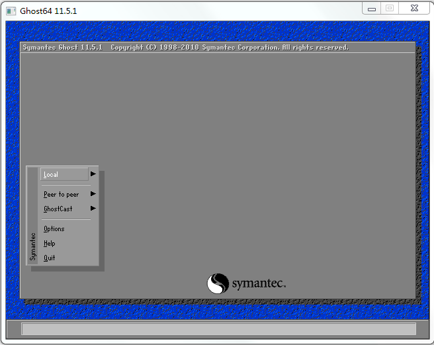Choose the Peer to peer menu entry
The image size is (434, 345).
click(61, 195)
